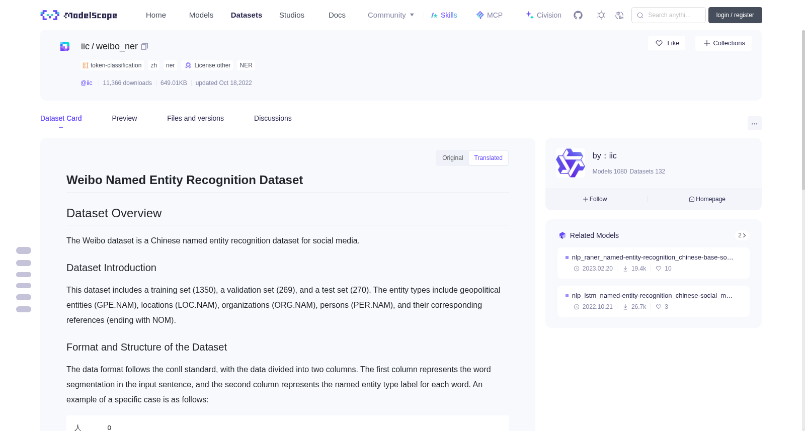Expand Related Models list with chevron
The width and height of the screenshot is (805, 431).
(742, 235)
